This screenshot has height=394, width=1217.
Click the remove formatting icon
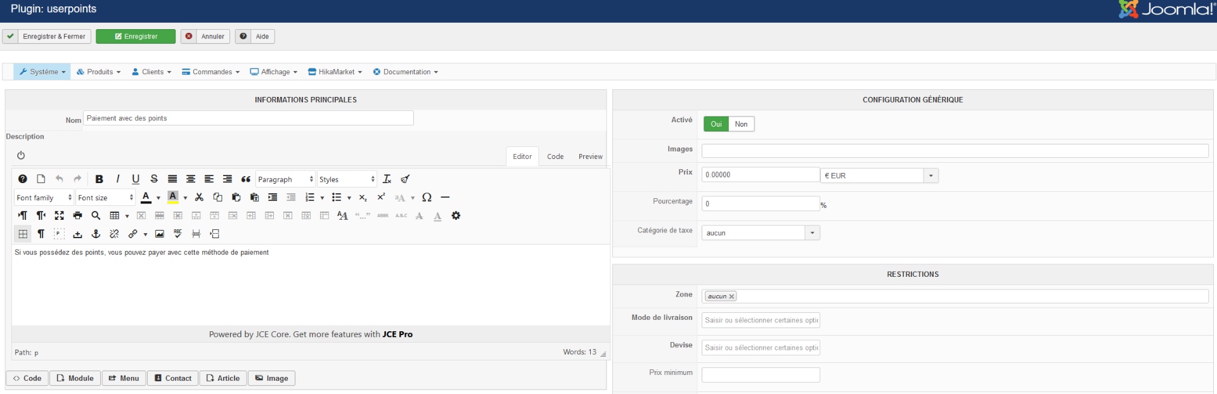[387, 179]
